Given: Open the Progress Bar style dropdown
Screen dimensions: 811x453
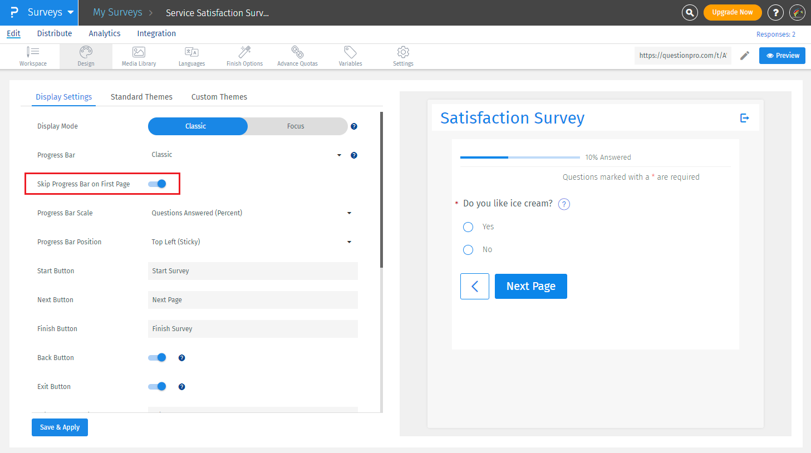Looking at the screenshot, I should (x=338, y=155).
